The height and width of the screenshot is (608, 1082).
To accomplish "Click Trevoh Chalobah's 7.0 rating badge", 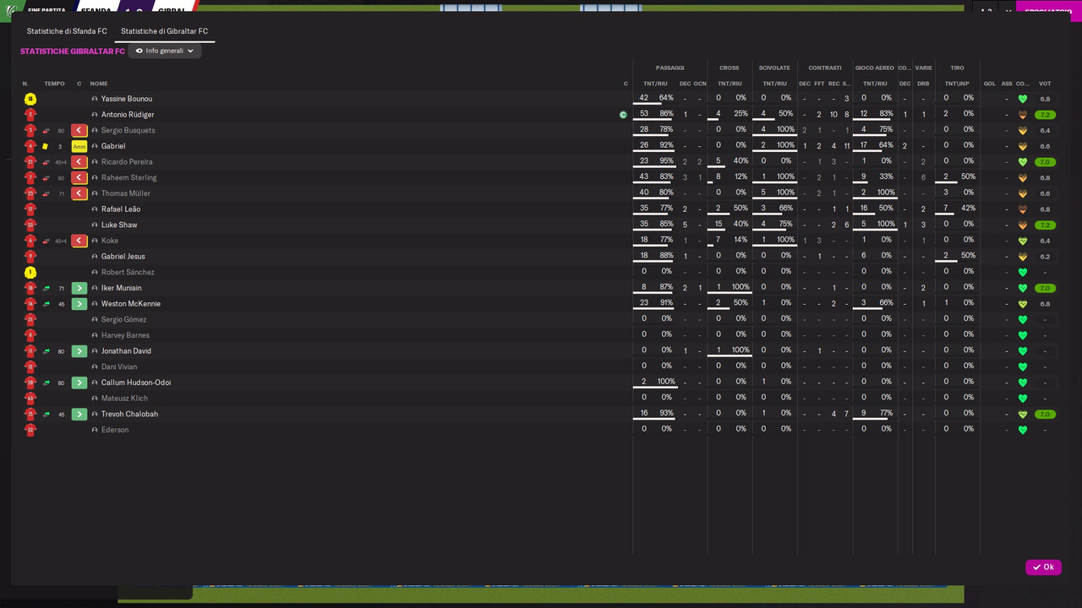I will 1045,414.
